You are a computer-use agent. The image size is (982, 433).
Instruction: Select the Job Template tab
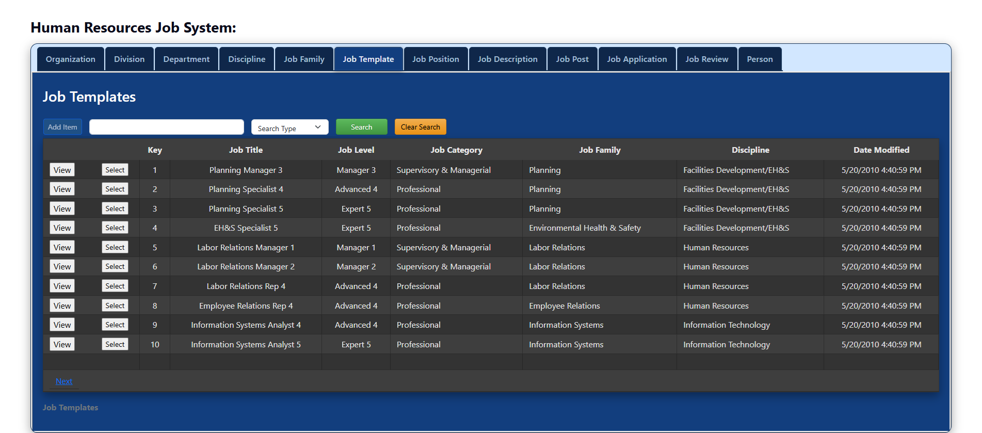[x=368, y=59]
